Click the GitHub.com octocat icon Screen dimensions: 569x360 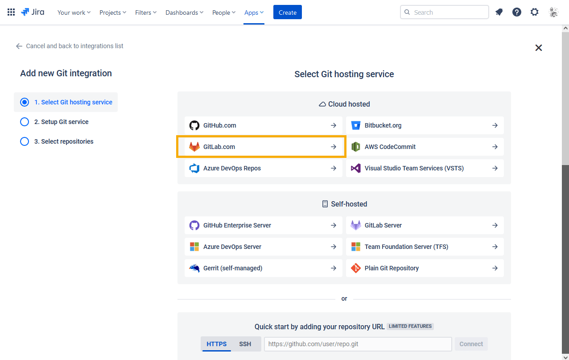(x=194, y=125)
